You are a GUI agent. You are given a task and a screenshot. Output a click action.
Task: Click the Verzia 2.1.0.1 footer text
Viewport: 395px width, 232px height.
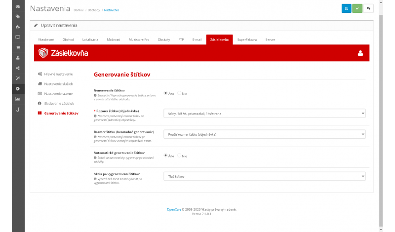pyautogui.click(x=201, y=214)
